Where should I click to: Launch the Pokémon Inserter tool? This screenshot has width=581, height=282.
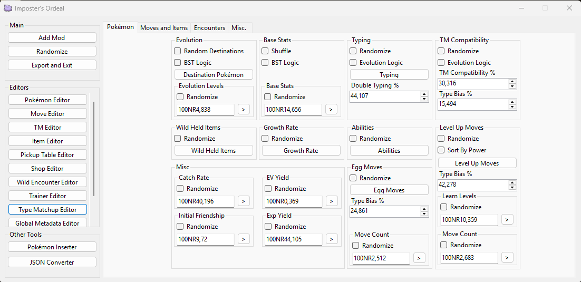pos(52,247)
